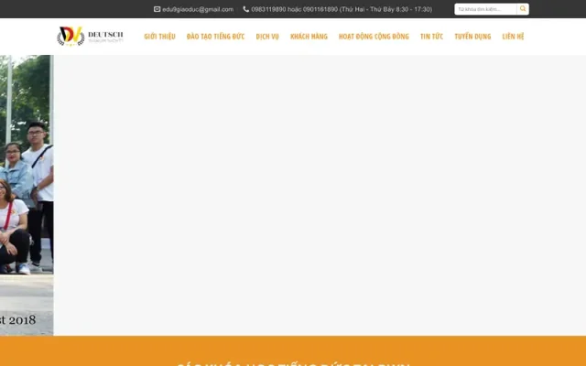Click the search magnifier button

pos(523,9)
